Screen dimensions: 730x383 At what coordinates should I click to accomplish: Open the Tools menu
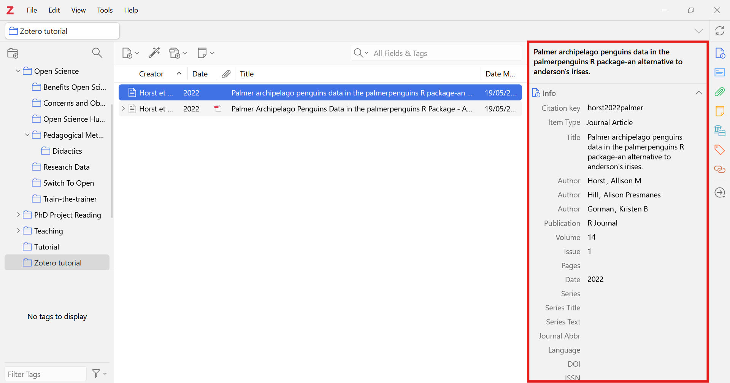tap(105, 10)
